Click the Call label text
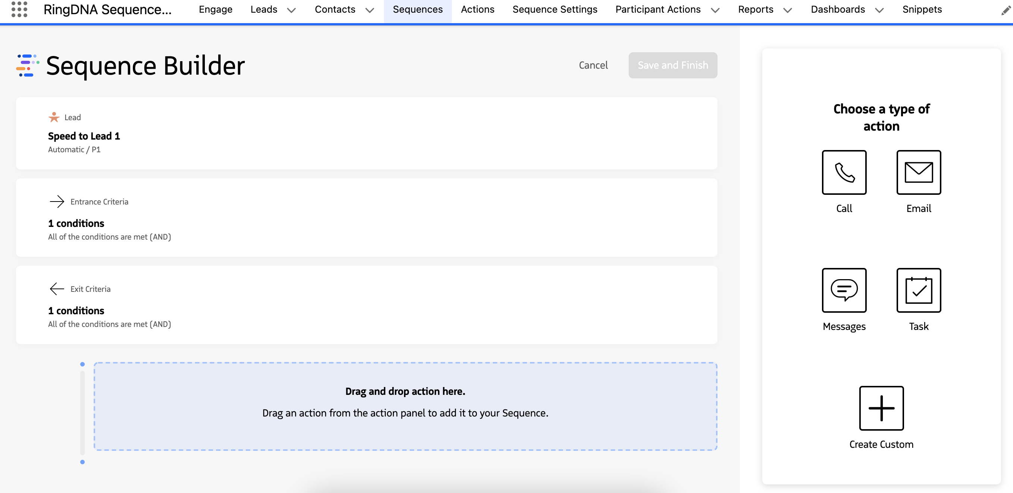This screenshot has height=493, width=1013. click(x=844, y=208)
